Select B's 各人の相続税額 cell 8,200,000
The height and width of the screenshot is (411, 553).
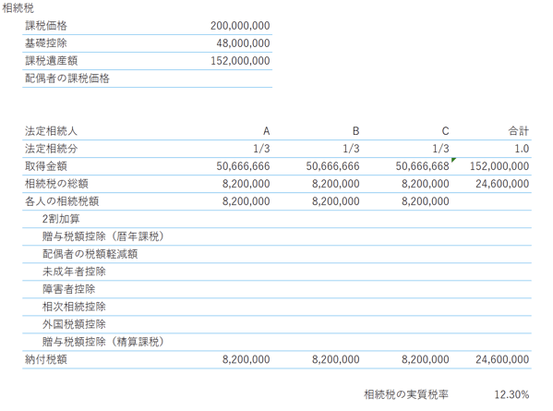tap(335, 201)
